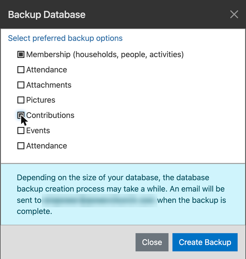Click the 'Attachments' label text
Screen dimensions: 246x259
coord(49,85)
